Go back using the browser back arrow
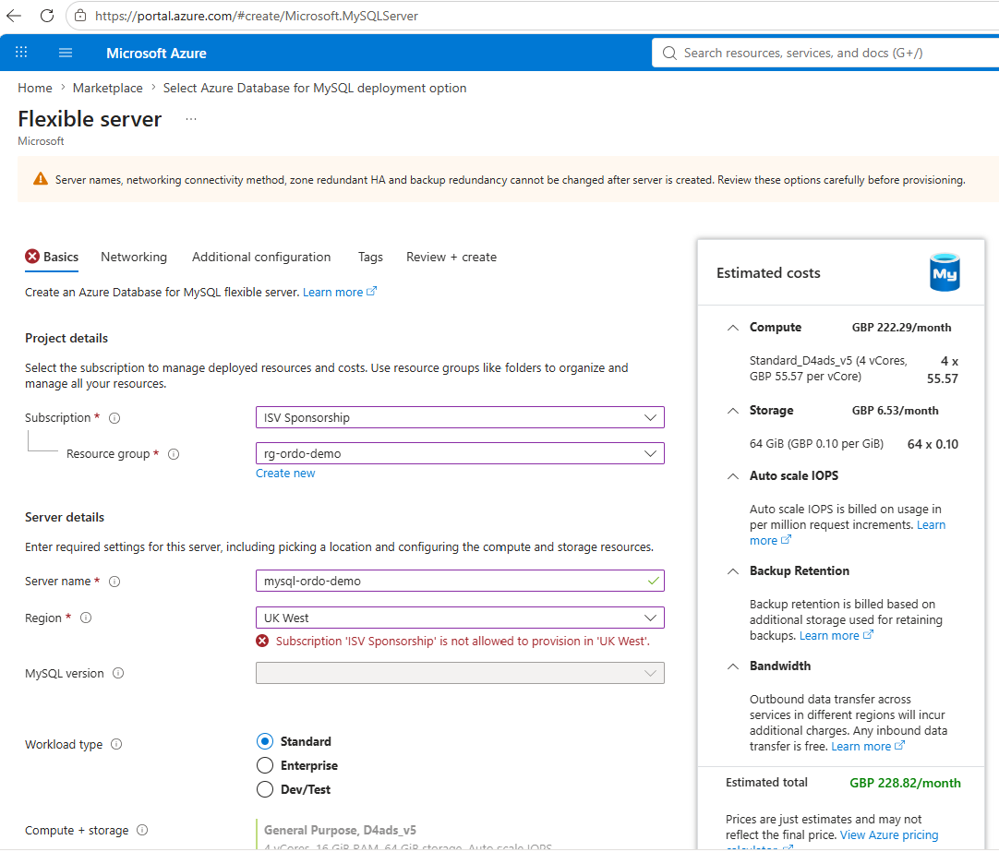Screen dimensions: 999x864 click(13, 16)
